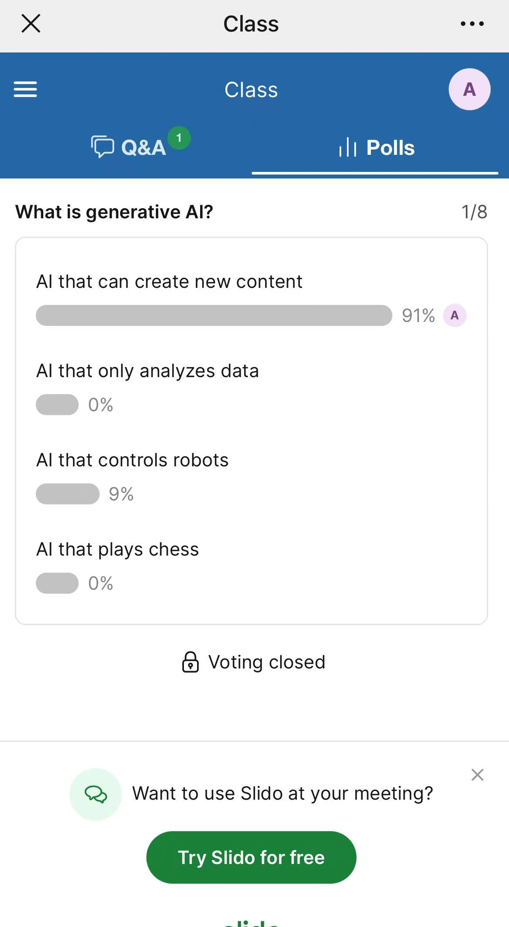This screenshot has width=509, height=927.
Task: Click the green Q&A notification badge
Action: point(179,138)
